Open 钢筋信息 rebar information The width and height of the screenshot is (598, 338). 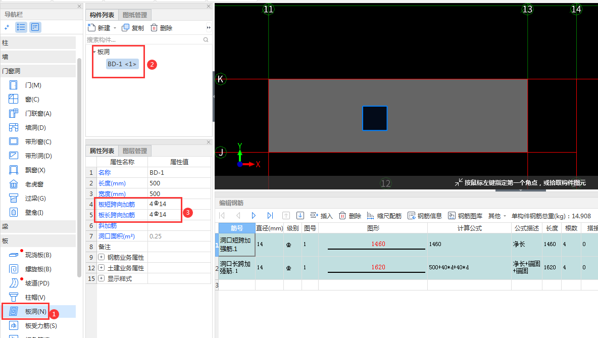point(424,216)
